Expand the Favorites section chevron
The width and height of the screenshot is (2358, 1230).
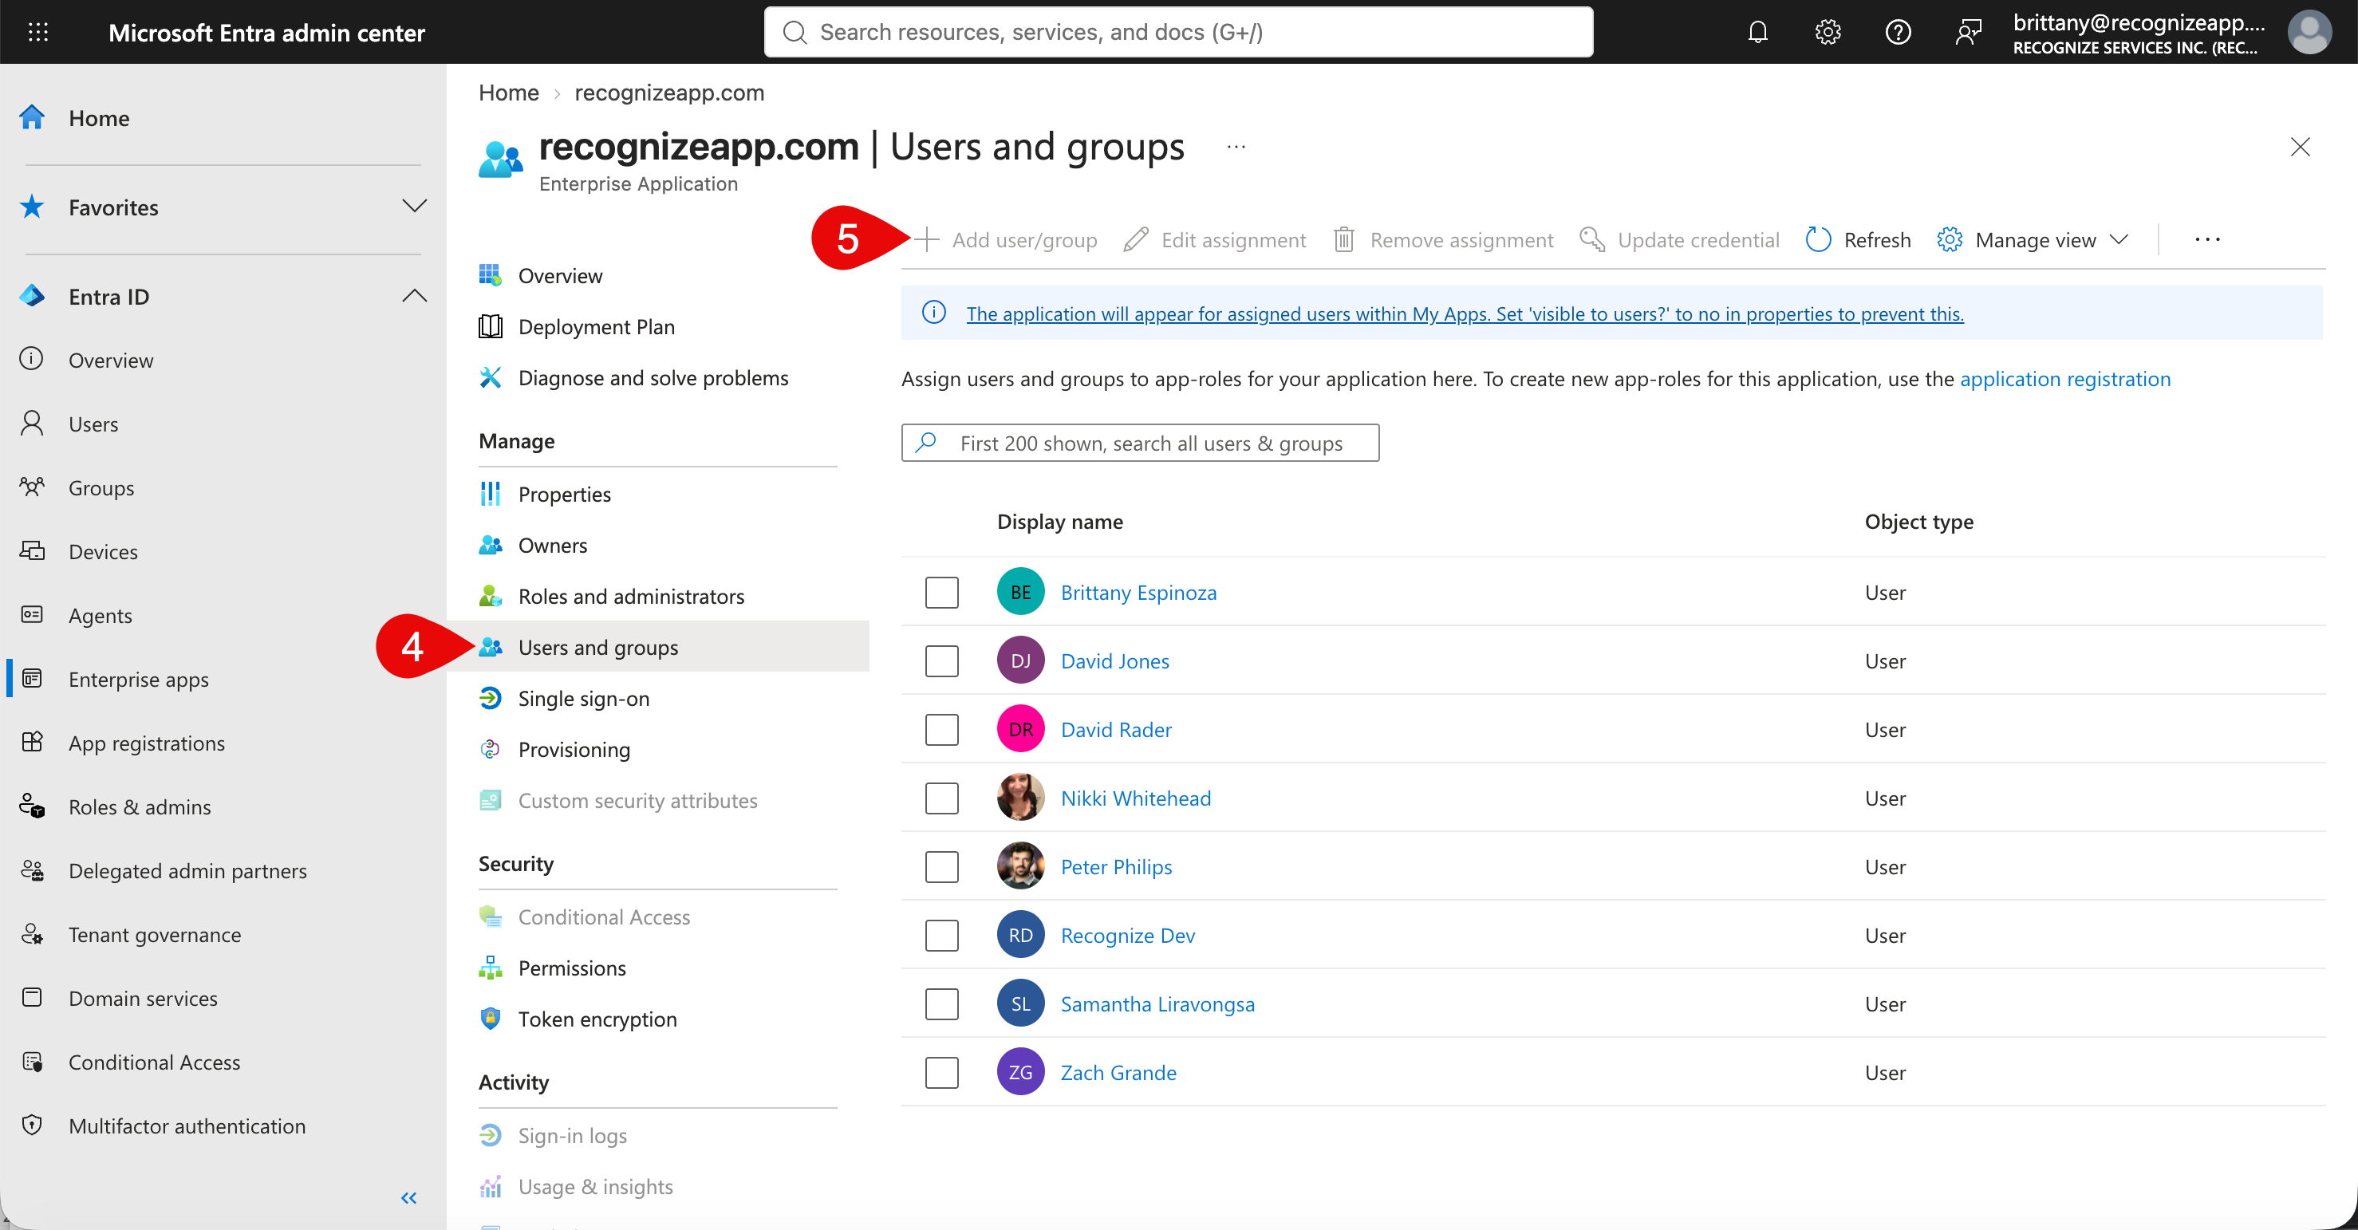pyautogui.click(x=415, y=206)
